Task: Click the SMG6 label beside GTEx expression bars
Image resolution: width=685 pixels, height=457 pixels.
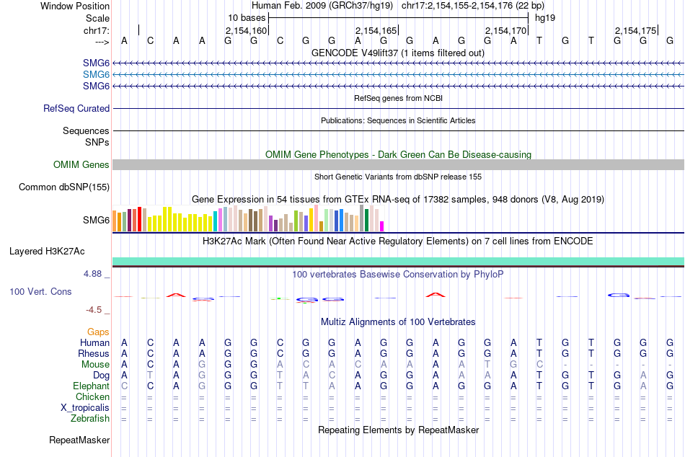Action: click(96, 220)
